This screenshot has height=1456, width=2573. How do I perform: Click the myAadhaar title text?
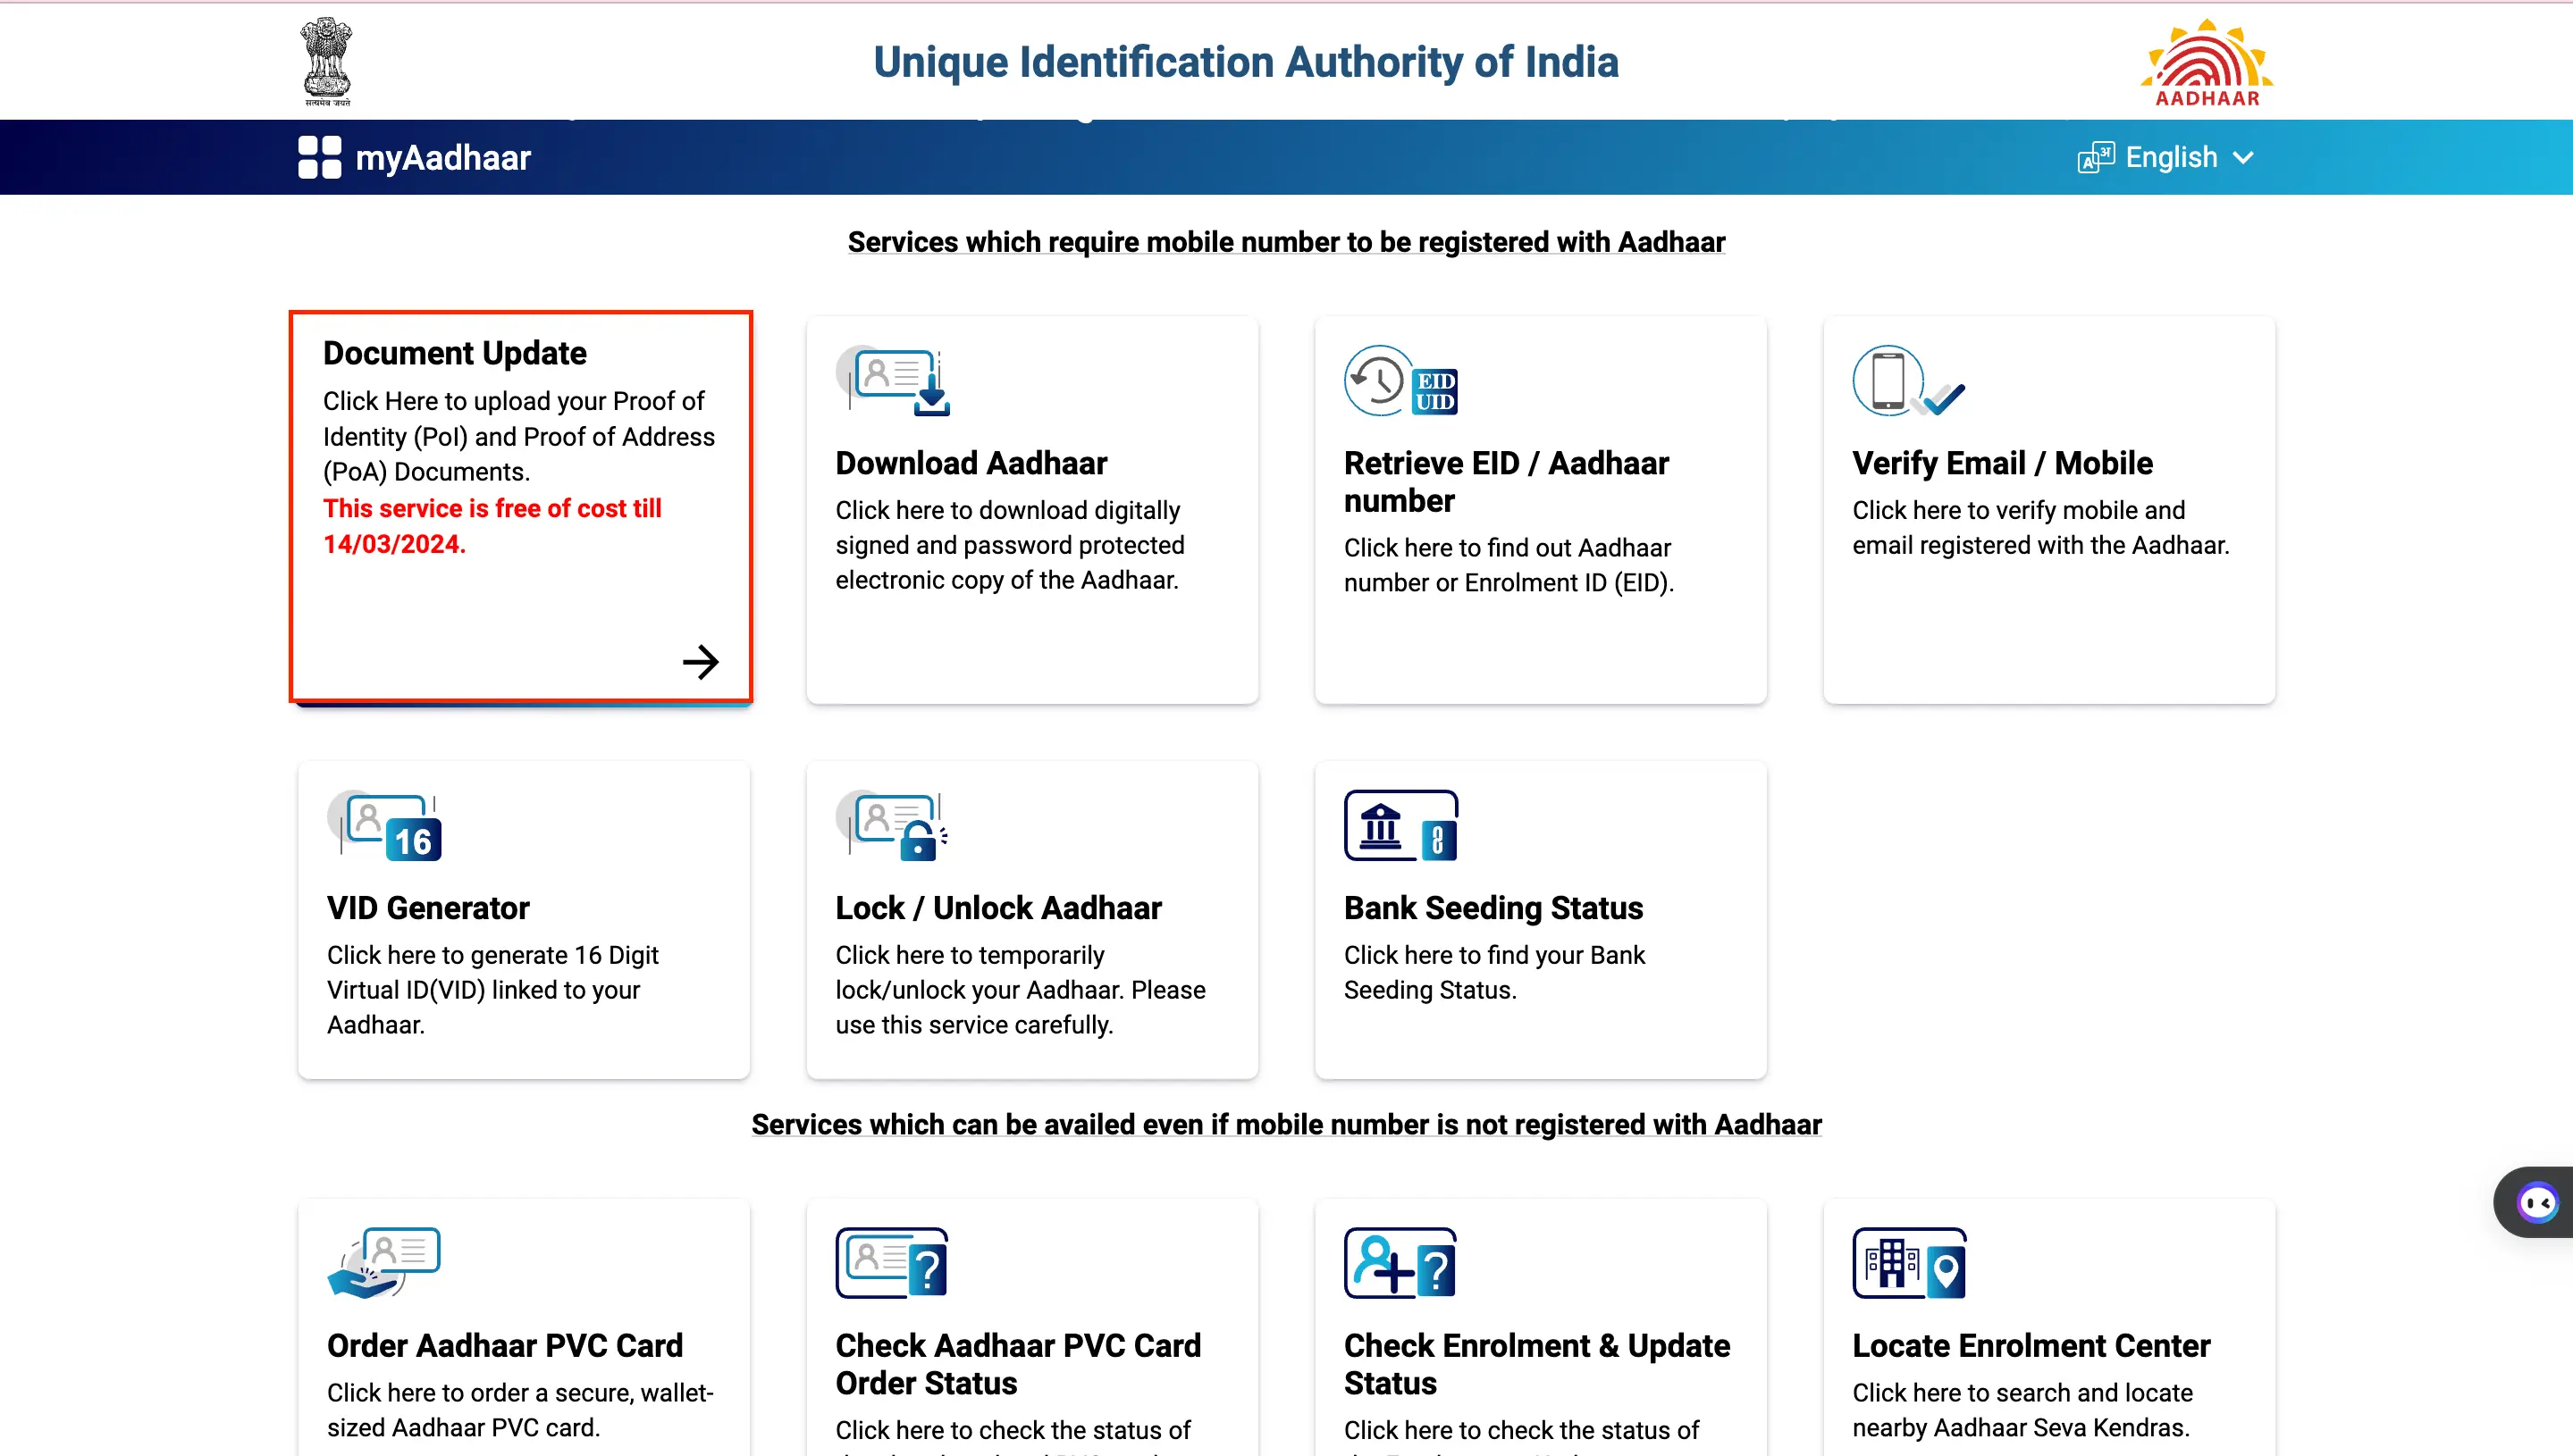tap(443, 157)
